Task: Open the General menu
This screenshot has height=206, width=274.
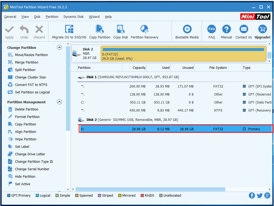Action: pos(10,17)
